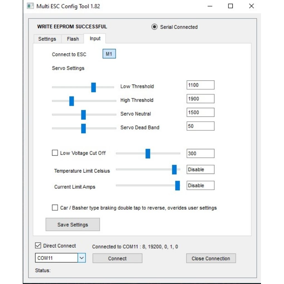Screen dimensions: 284x284
Task: Click the Servo Neutral slider handle
Action: (x=83, y=115)
